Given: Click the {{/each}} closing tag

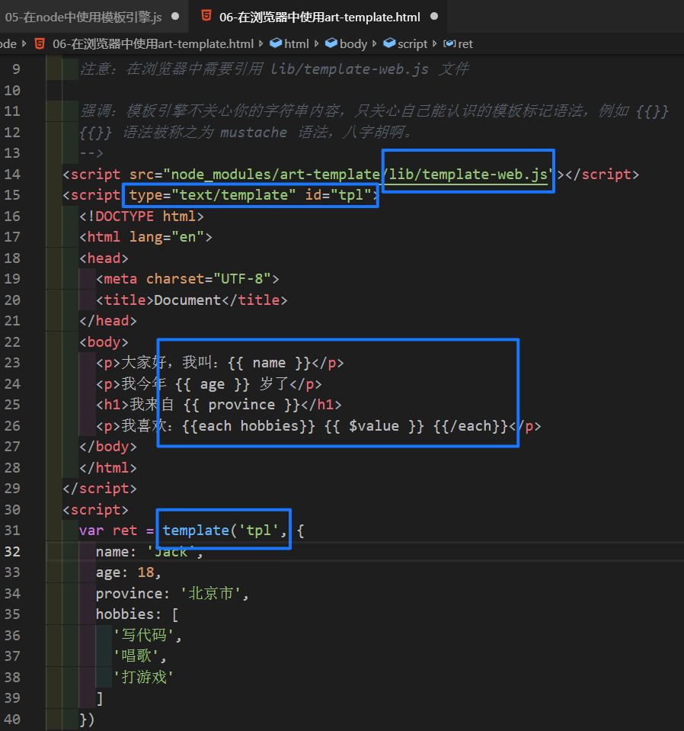Looking at the screenshot, I should tap(471, 426).
